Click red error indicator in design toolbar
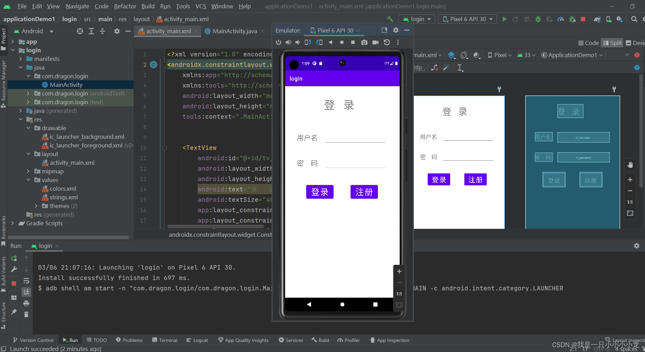 [637, 55]
